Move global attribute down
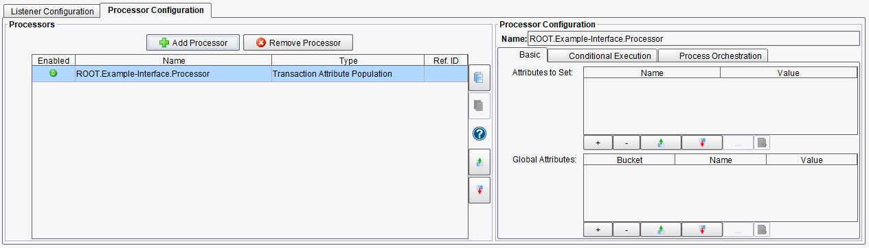This screenshot has width=869, height=248. pyautogui.click(x=701, y=230)
